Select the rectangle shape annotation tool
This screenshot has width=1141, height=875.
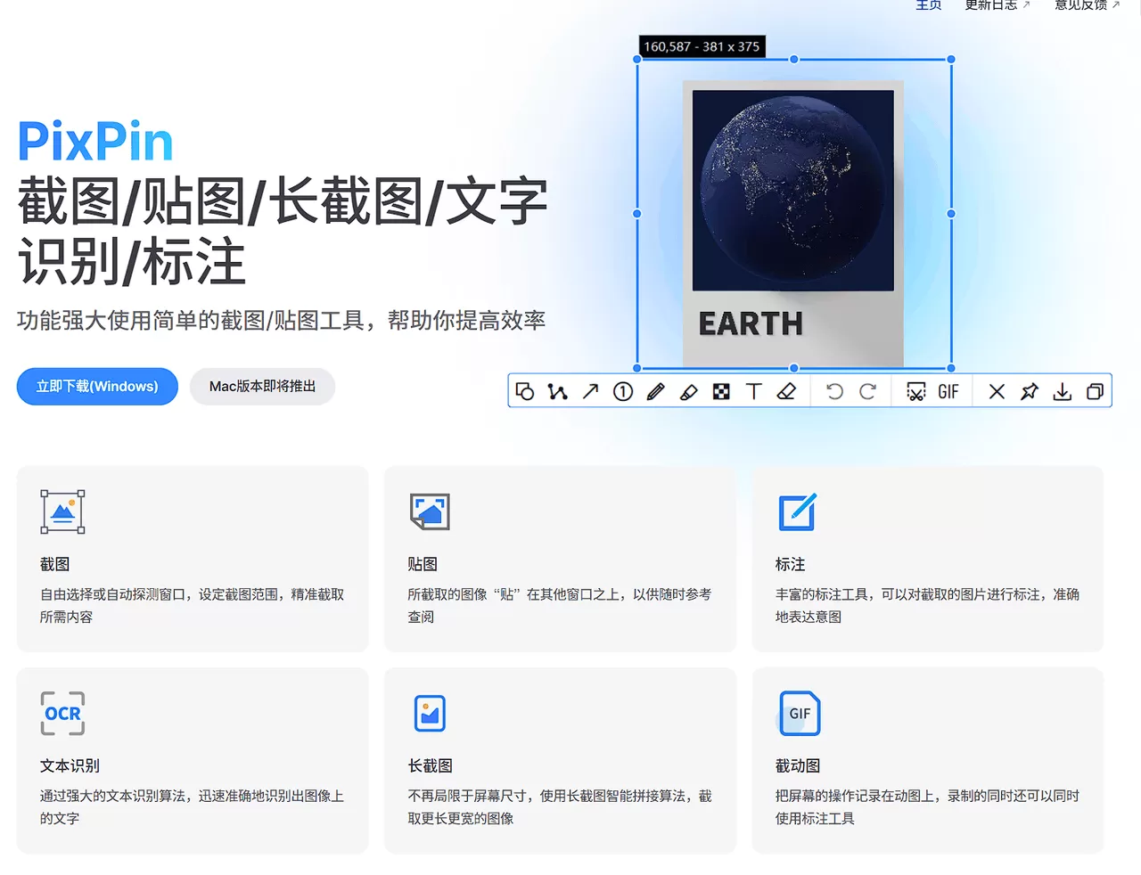(x=526, y=390)
